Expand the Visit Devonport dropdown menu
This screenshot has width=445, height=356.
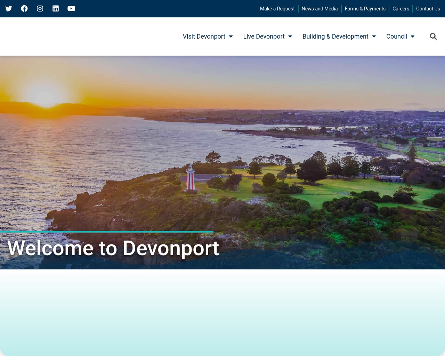[204, 36]
